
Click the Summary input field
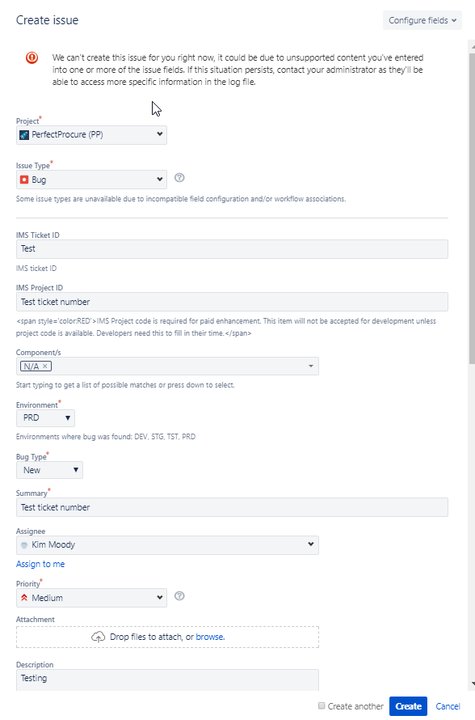coord(232,507)
